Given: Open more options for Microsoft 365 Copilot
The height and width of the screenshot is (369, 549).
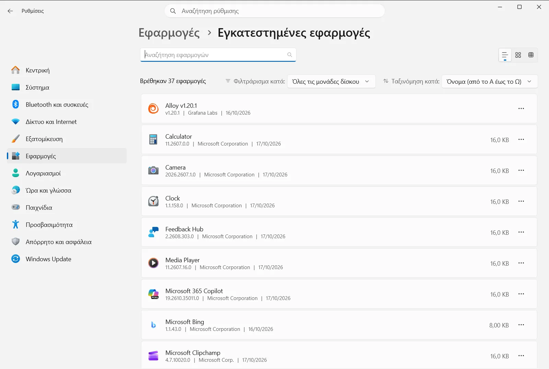Looking at the screenshot, I should click(521, 294).
